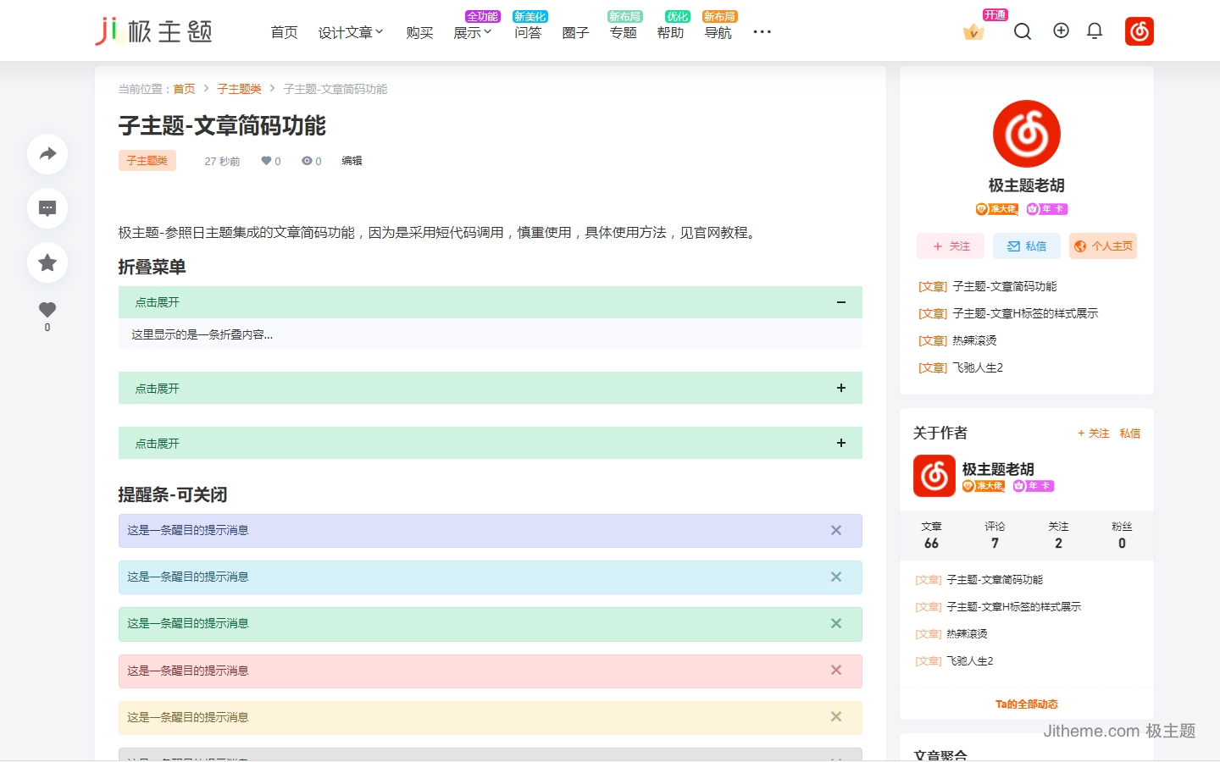Click author name 极主题老胡 under large avatar
1220x762 pixels.
tap(1027, 185)
